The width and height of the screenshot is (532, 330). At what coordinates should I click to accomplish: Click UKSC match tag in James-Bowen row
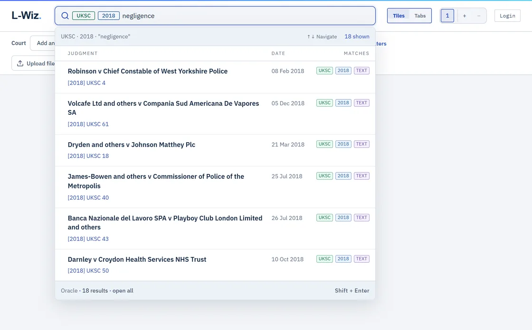point(324,176)
